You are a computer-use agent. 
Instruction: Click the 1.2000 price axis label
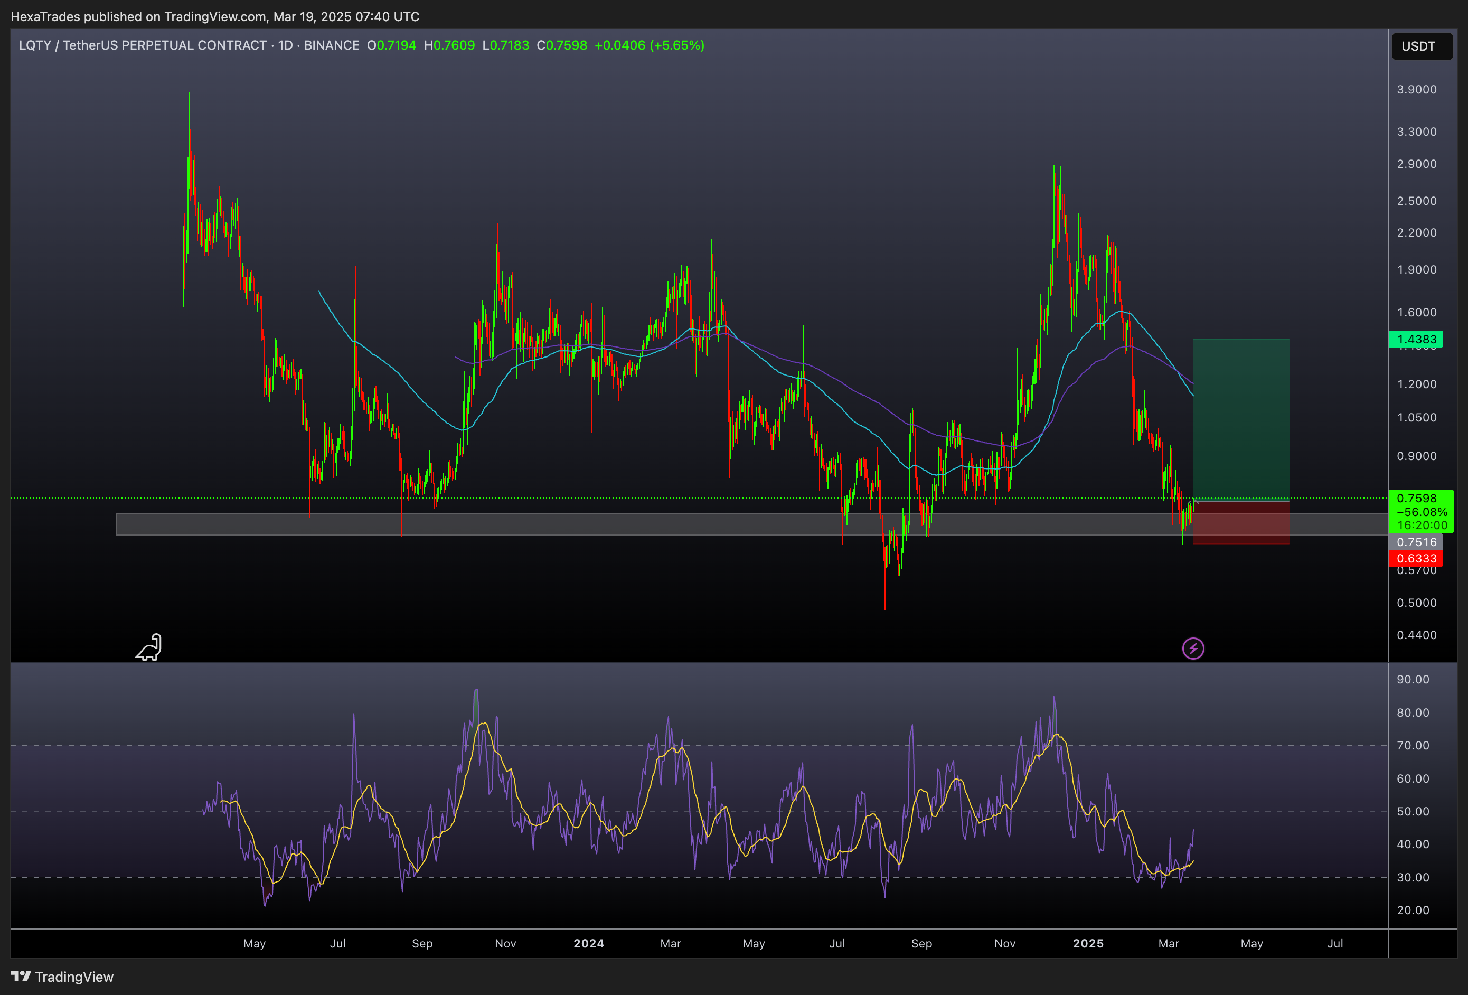tap(1416, 384)
